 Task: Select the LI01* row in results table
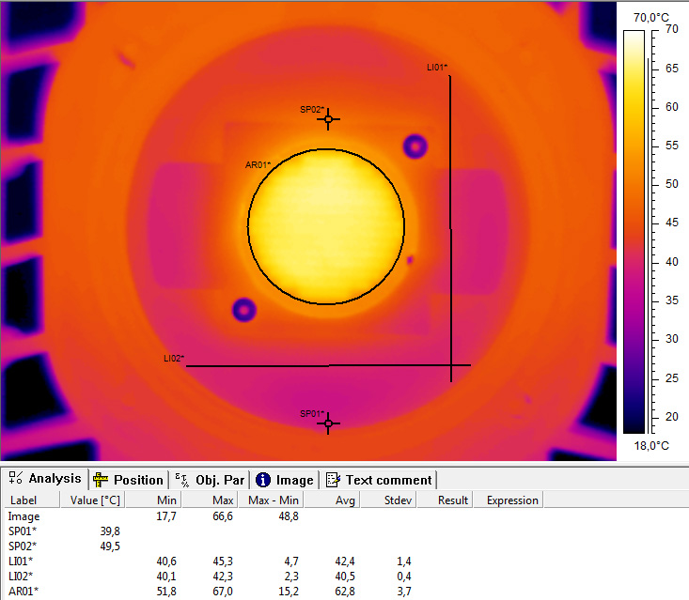pos(23,561)
